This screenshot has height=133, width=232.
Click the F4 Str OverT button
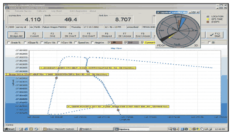[x=70, y=35]
